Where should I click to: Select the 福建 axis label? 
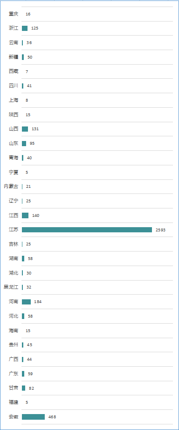point(14,402)
